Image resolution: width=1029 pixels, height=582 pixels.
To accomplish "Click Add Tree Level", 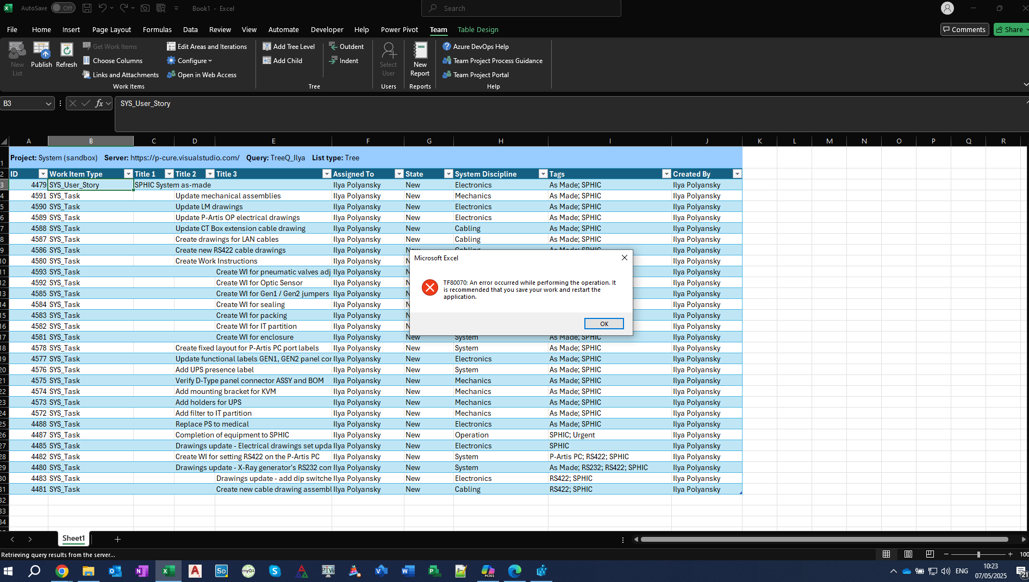I will [289, 47].
